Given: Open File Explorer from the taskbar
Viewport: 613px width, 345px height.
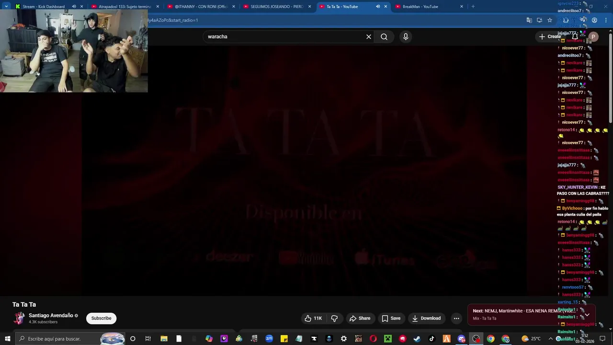Looking at the screenshot, I should coord(164,339).
